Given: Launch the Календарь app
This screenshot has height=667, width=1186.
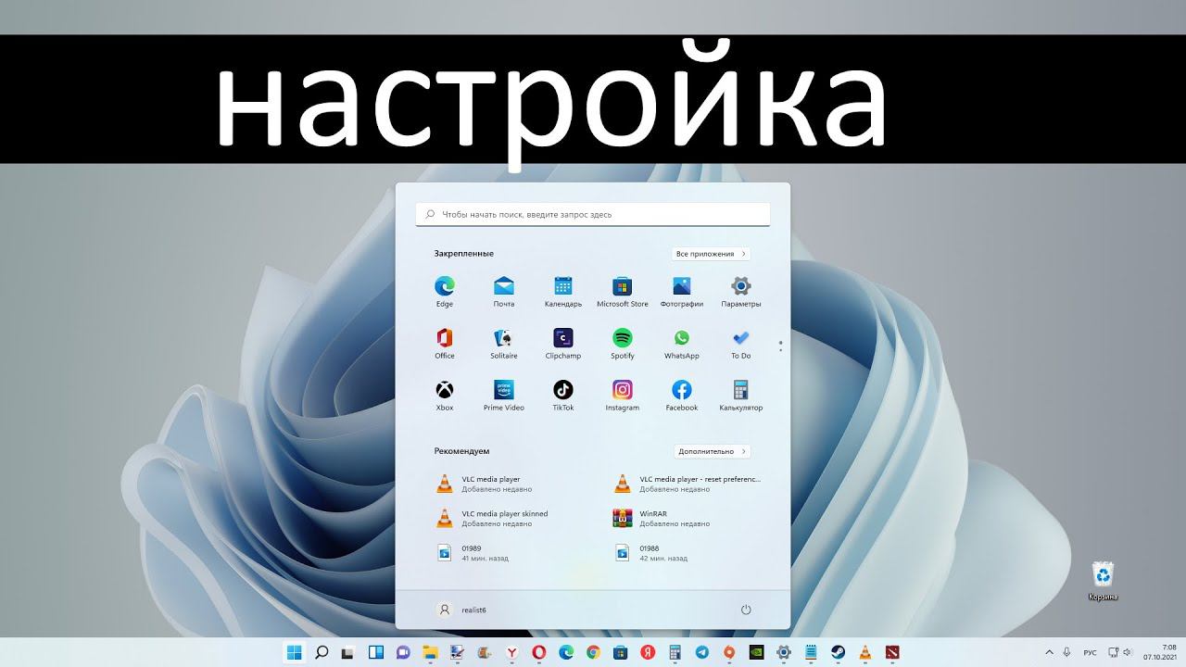Looking at the screenshot, I should 563,291.
